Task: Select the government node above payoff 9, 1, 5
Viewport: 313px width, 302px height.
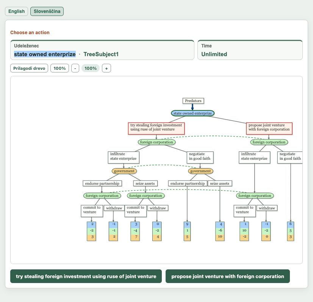Action: click(200, 171)
